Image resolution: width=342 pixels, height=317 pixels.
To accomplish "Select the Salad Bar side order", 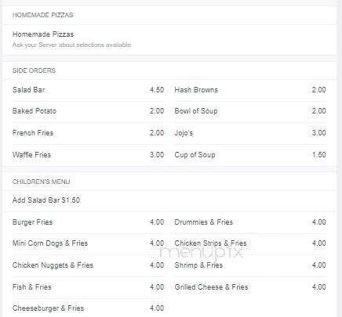I will coord(88,90).
